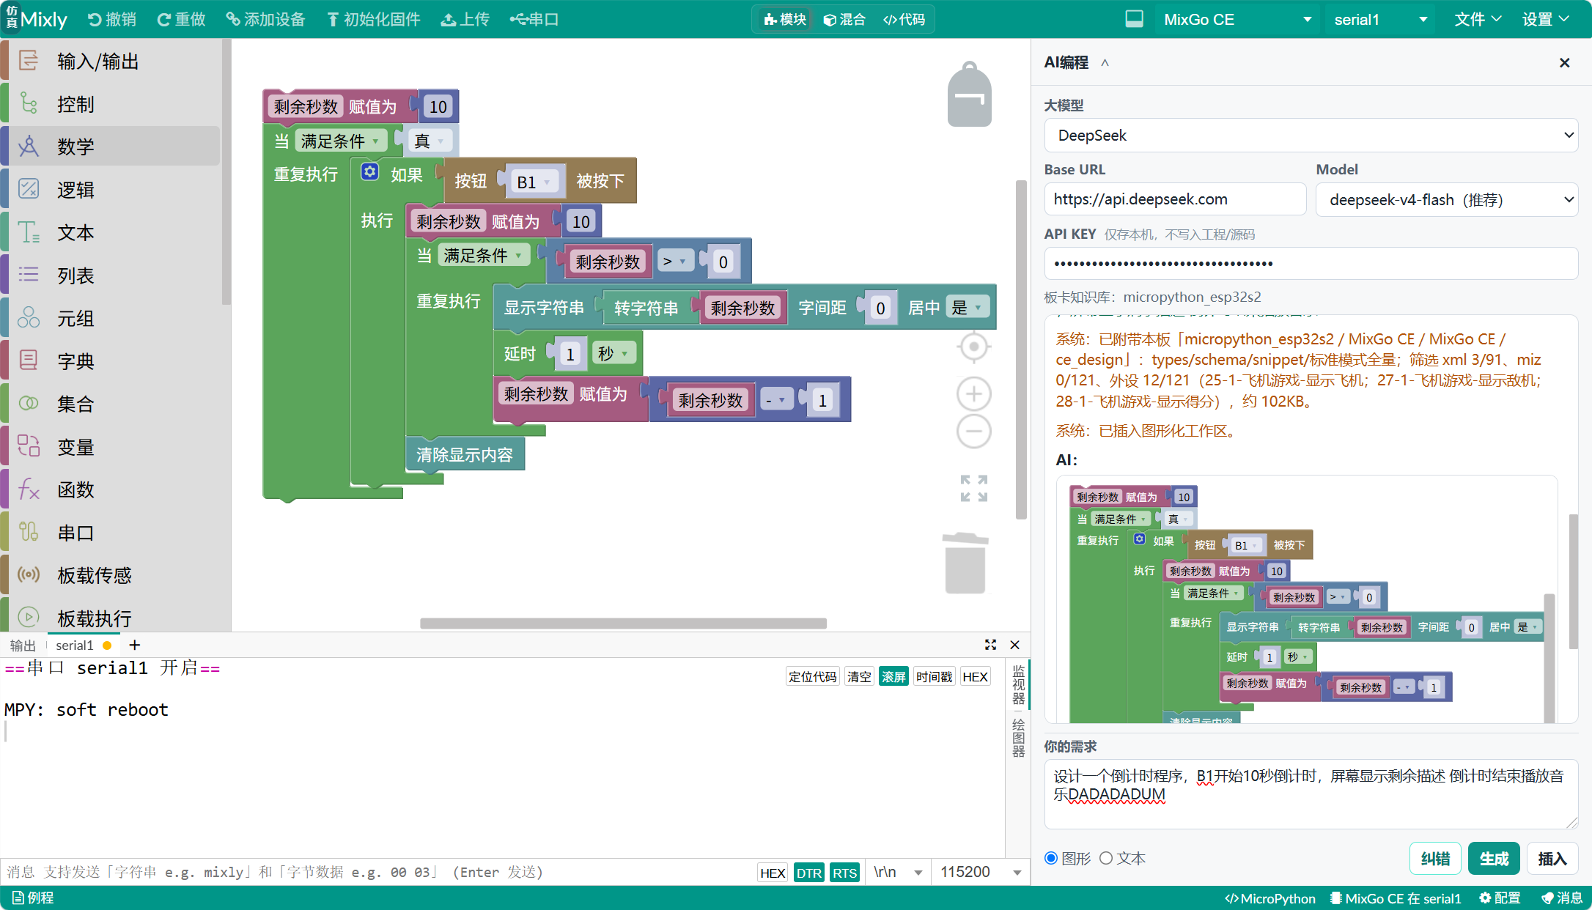
Task: Click the 生成 button
Action: pos(1493,859)
